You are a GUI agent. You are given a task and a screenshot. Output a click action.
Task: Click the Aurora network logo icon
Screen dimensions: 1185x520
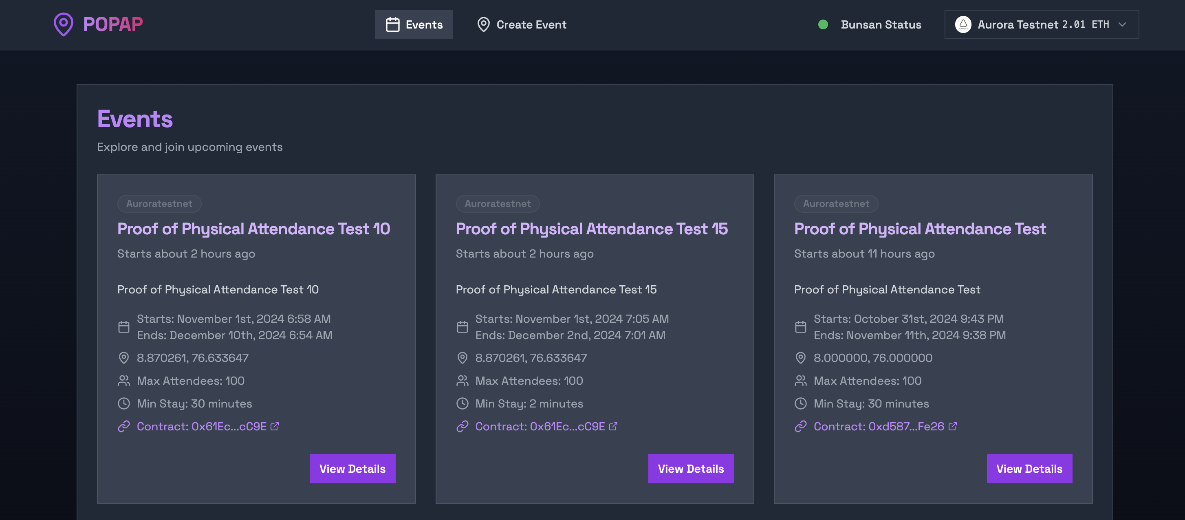[x=963, y=24]
